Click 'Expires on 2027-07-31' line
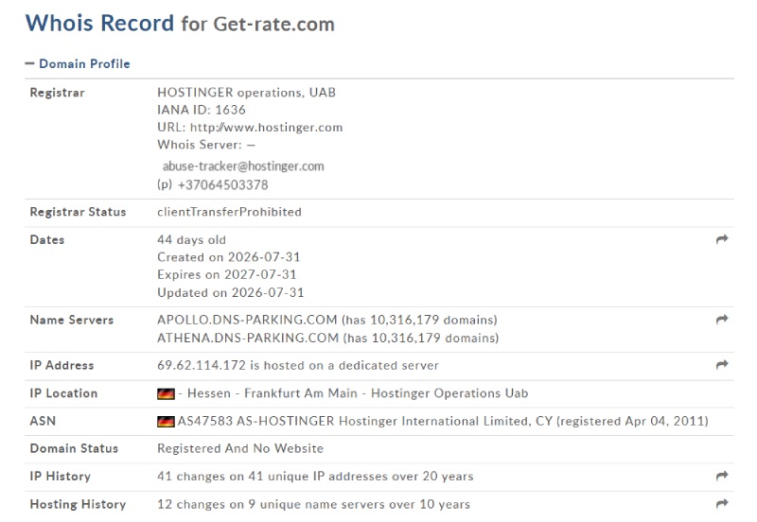The height and width of the screenshot is (522, 757). 227,274
